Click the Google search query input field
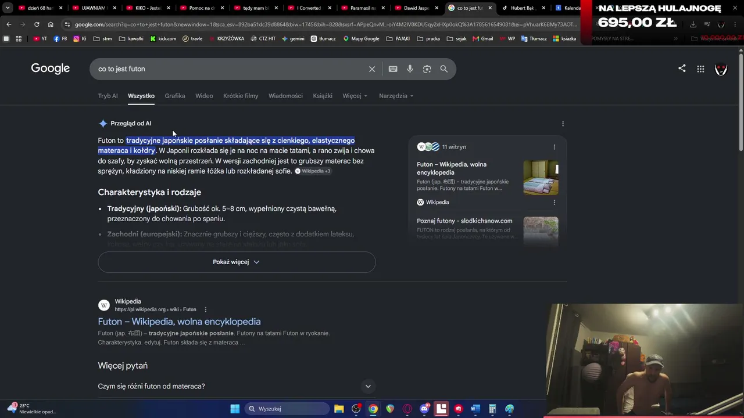The height and width of the screenshot is (418, 744). (231, 69)
